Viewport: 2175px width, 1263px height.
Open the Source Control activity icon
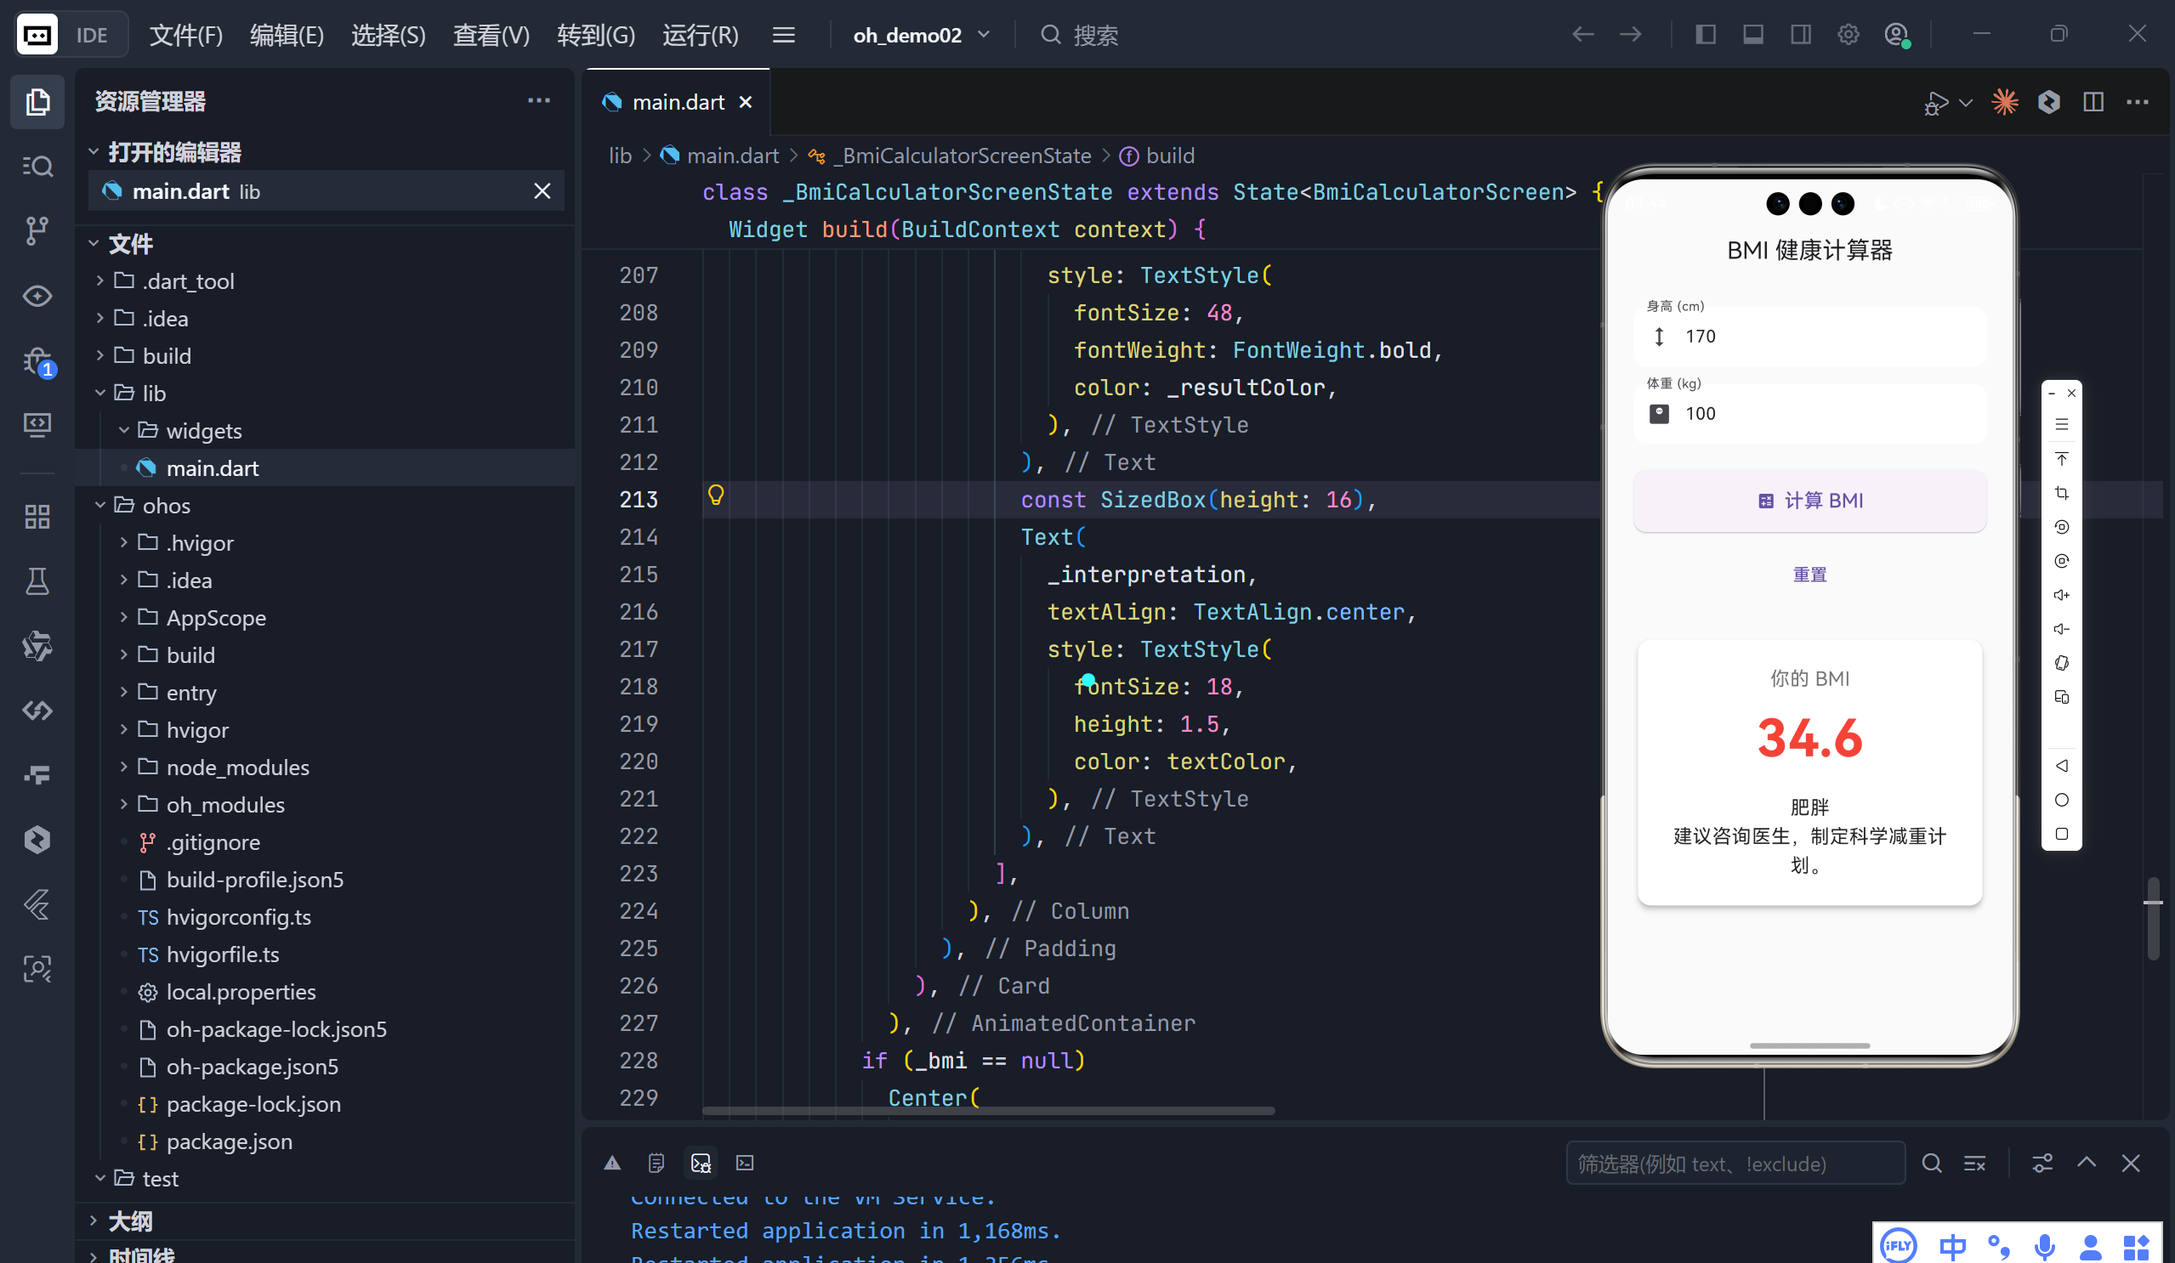click(x=37, y=230)
